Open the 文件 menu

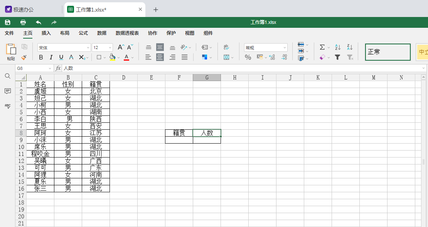coord(9,33)
